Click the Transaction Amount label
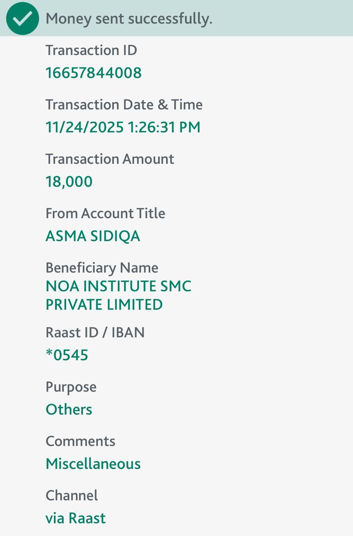The height and width of the screenshot is (536, 353). [110, 159]
